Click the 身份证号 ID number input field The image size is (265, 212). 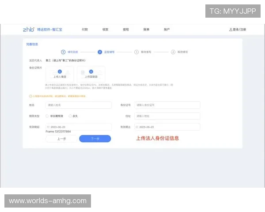click(167, 105)
